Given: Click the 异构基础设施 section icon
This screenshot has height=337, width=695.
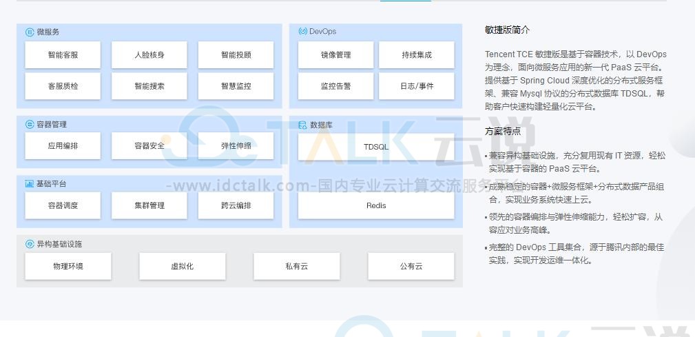Looking at the screenshot, I should (x=30, y=244).
